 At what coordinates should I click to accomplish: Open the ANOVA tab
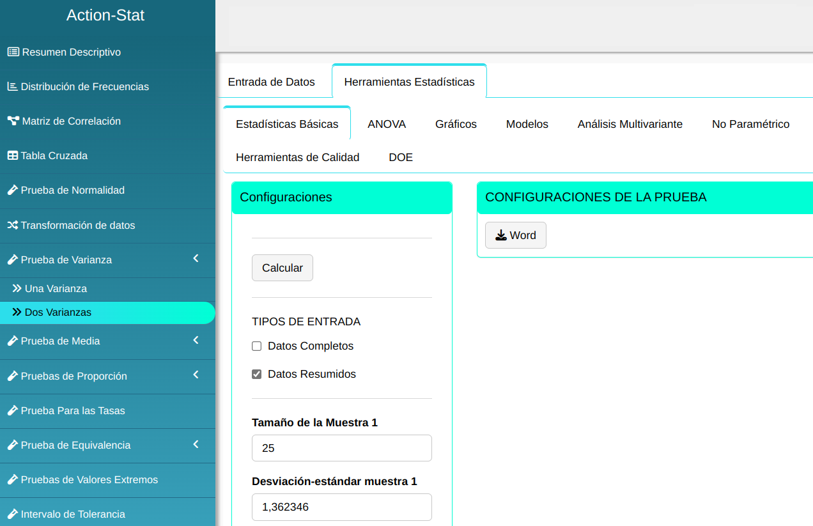pos(387,124)
